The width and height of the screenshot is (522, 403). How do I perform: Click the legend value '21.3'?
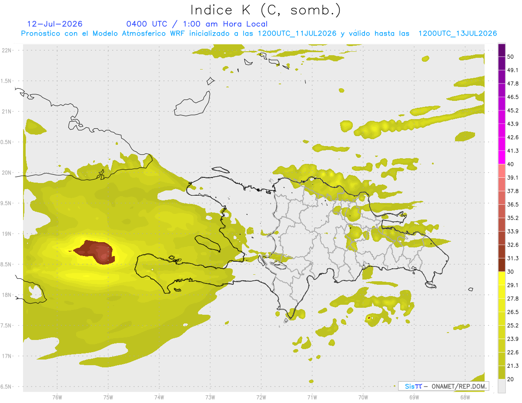(513, 366)
